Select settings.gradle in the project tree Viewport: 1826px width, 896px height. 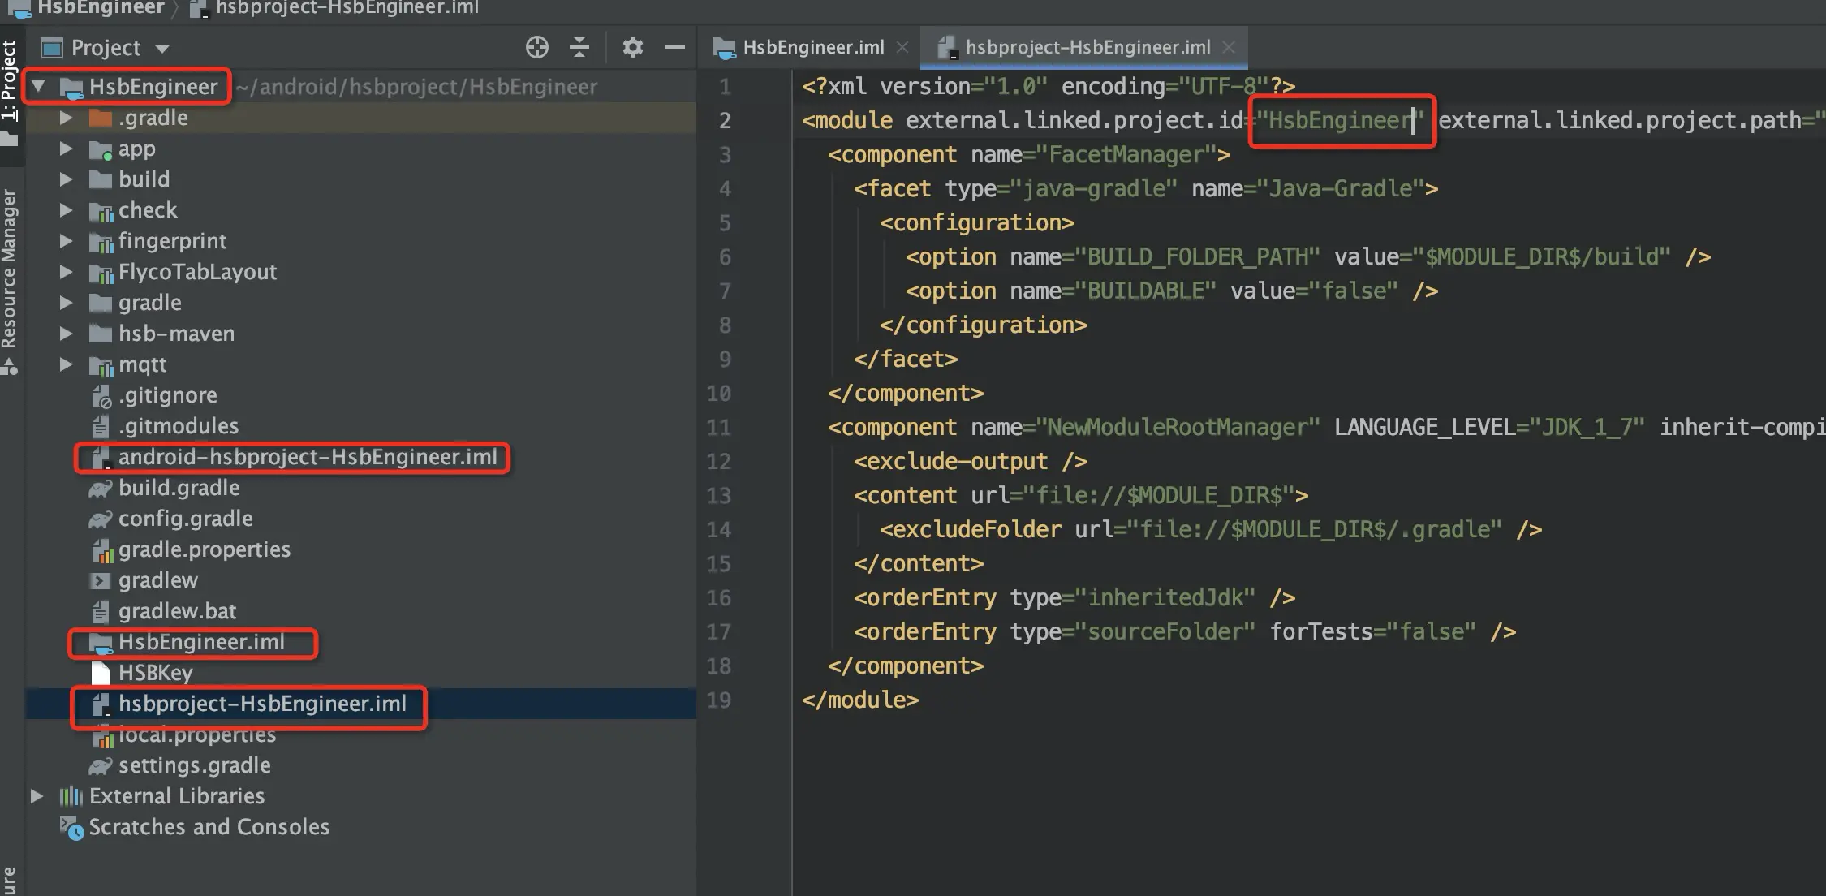pyautogui.click(x=194, y=765)
